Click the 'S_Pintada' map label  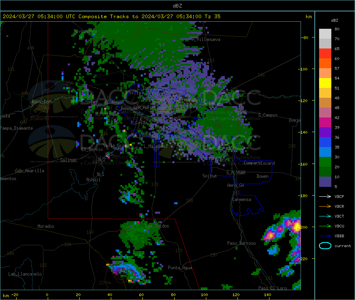(105, 114)
